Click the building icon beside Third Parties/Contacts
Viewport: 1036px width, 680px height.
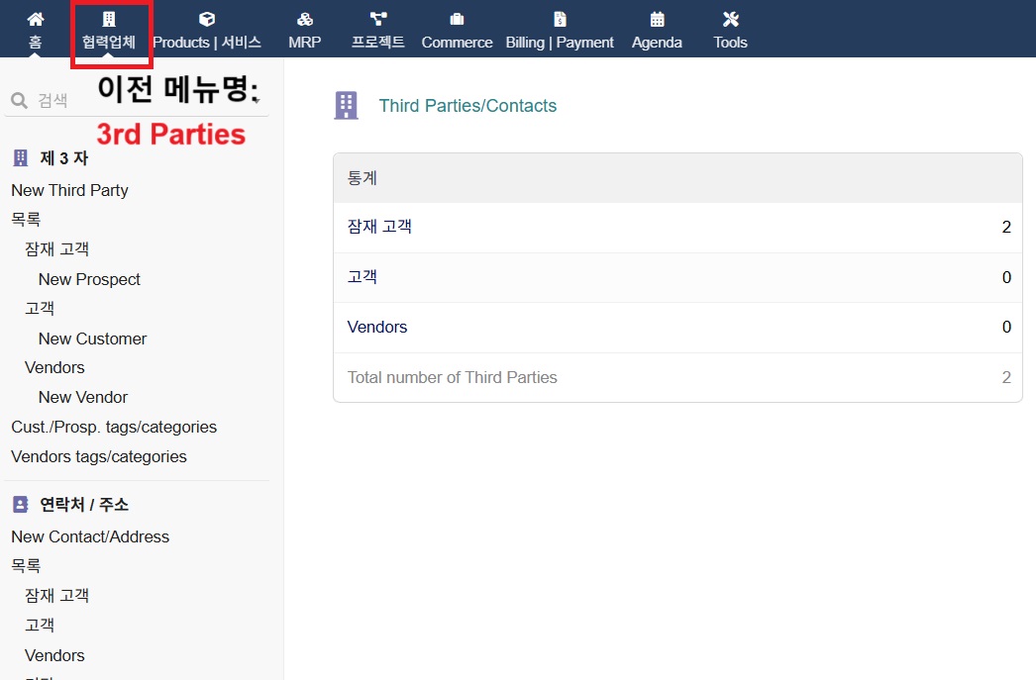pos(346,106)
